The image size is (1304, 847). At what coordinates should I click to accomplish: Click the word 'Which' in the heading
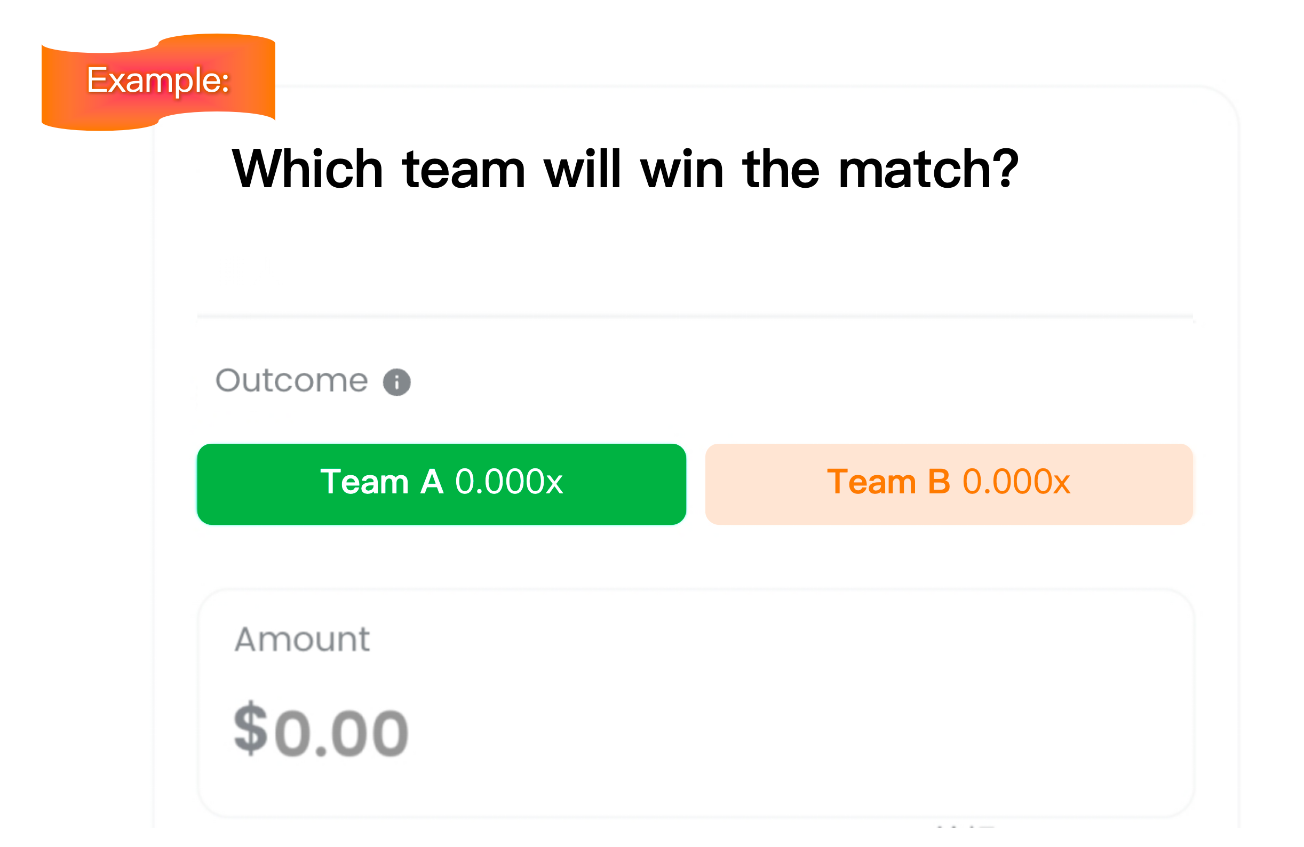307,170
